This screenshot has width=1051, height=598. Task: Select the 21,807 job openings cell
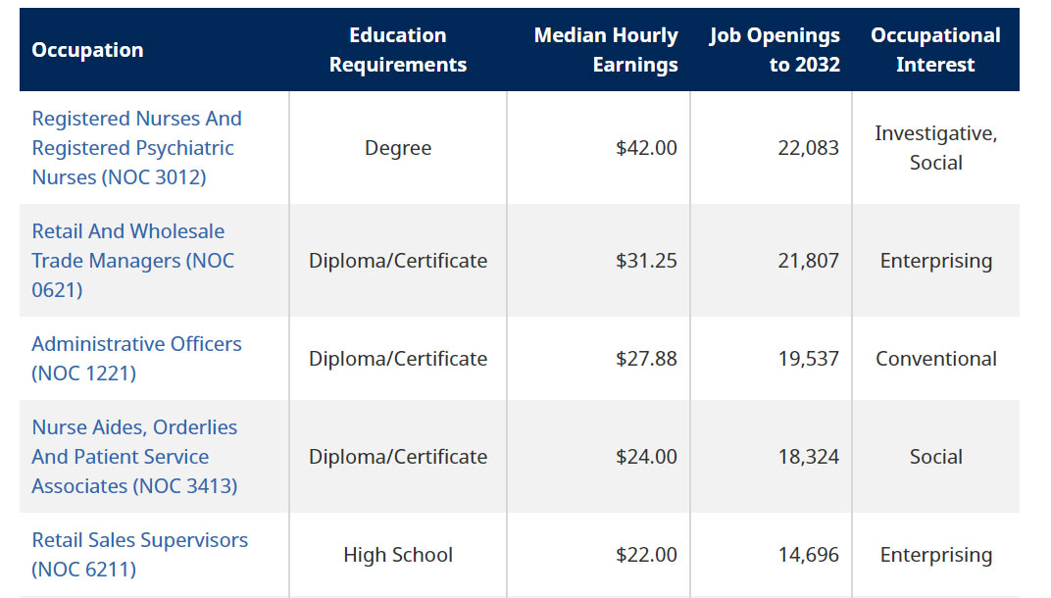click(x=809, y=260)
